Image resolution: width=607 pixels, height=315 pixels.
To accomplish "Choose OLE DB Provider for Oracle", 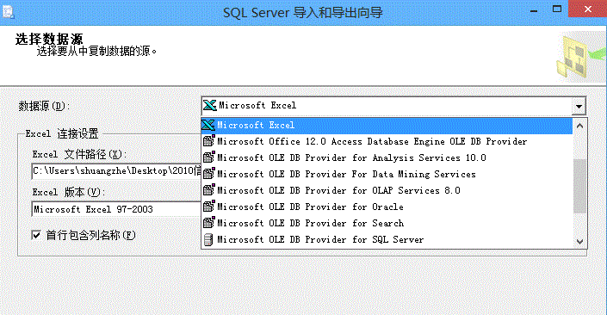I will click(387, 207).
